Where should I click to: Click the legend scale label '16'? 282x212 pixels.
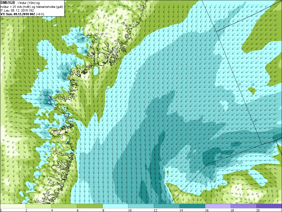pos(207,210)
